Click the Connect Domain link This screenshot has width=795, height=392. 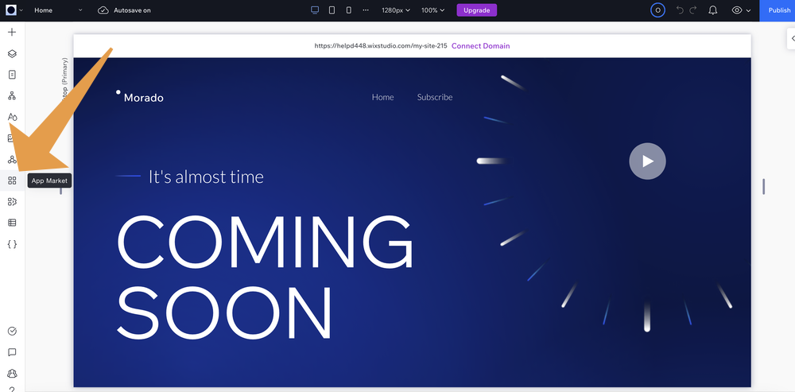[481, 45]
